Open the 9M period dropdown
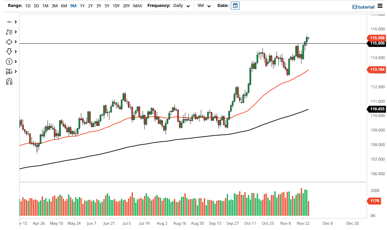Viewport: 387px width, 230px height. 203,6
